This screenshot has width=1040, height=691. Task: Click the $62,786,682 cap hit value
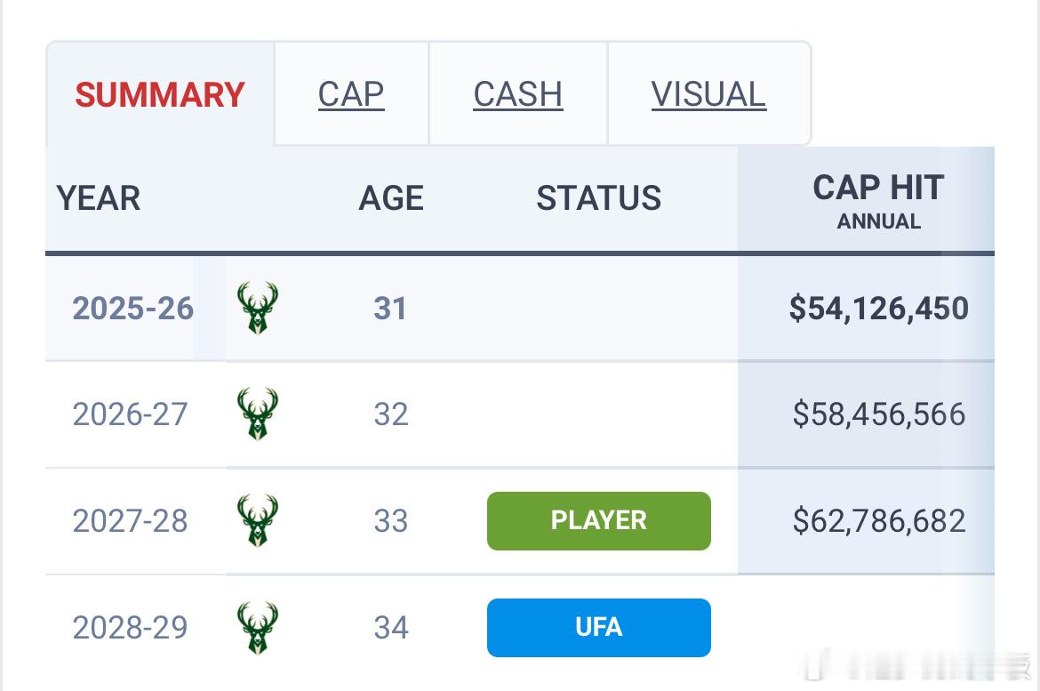point(879,520)
